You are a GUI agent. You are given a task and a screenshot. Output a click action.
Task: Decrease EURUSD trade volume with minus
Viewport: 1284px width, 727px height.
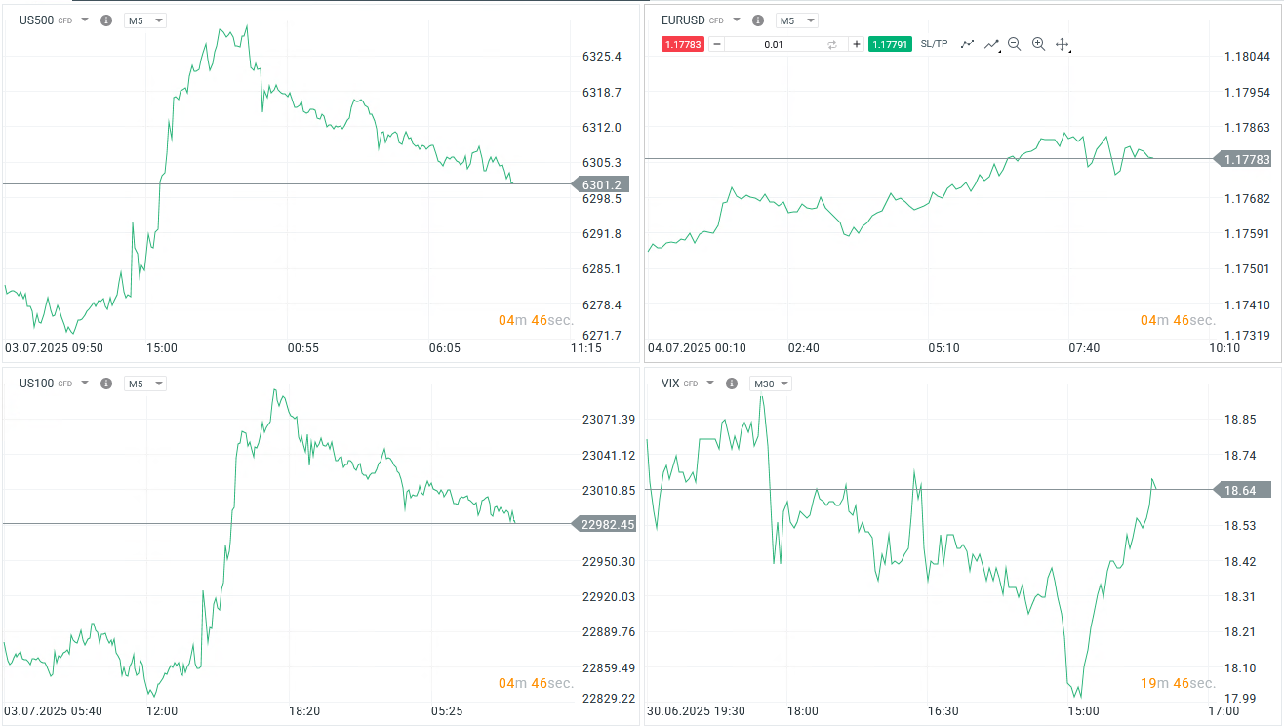(717, 44)
